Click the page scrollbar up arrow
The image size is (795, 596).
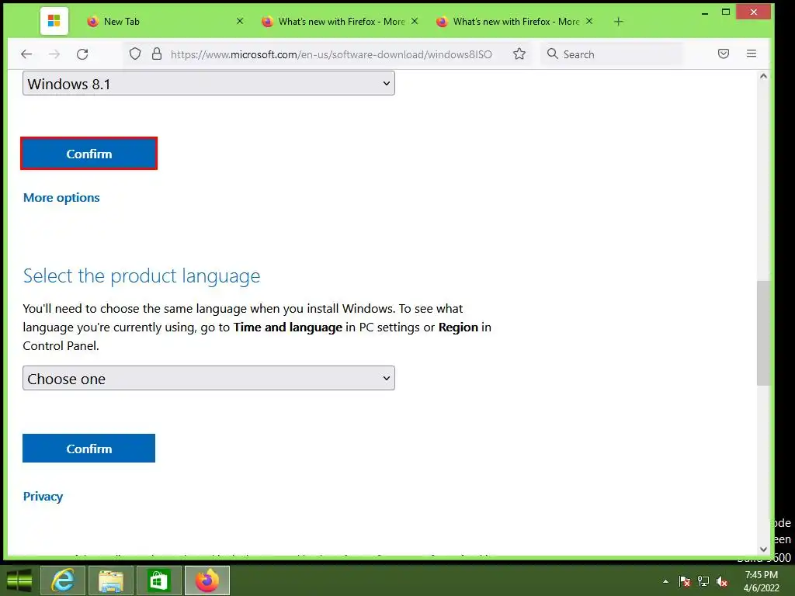point(764,76)
